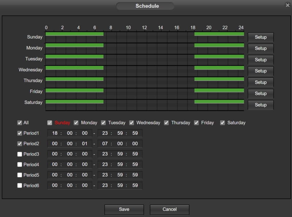Cancel the schedule changes
This screenshot has height=217, width=292.
coord(169,209)
